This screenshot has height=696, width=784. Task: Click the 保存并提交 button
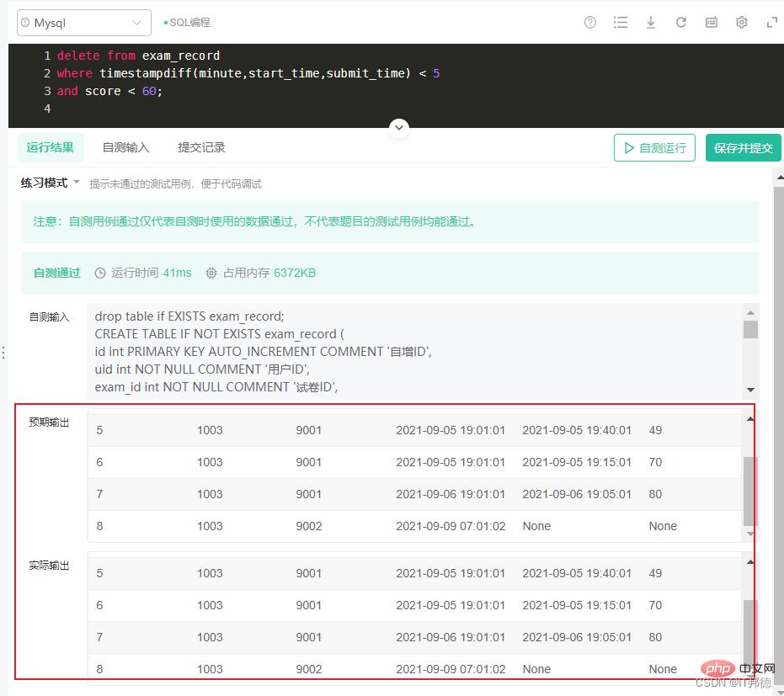[743, 148]
